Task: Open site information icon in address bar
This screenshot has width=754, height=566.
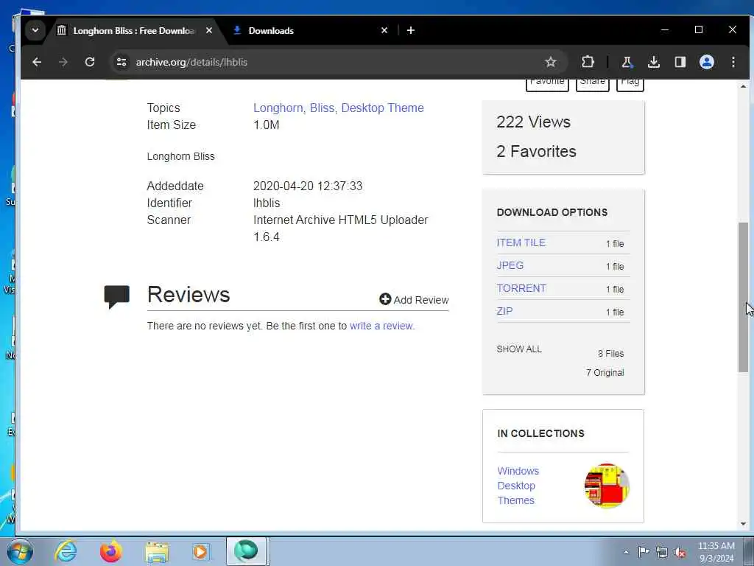Action: (121, 62)
